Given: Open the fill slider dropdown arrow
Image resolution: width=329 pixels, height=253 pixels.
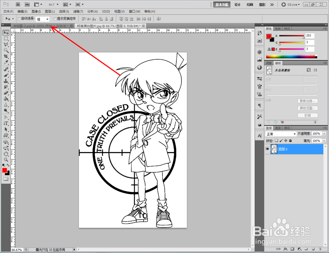Looking at the screenshot, I should [x=324, y=141].
